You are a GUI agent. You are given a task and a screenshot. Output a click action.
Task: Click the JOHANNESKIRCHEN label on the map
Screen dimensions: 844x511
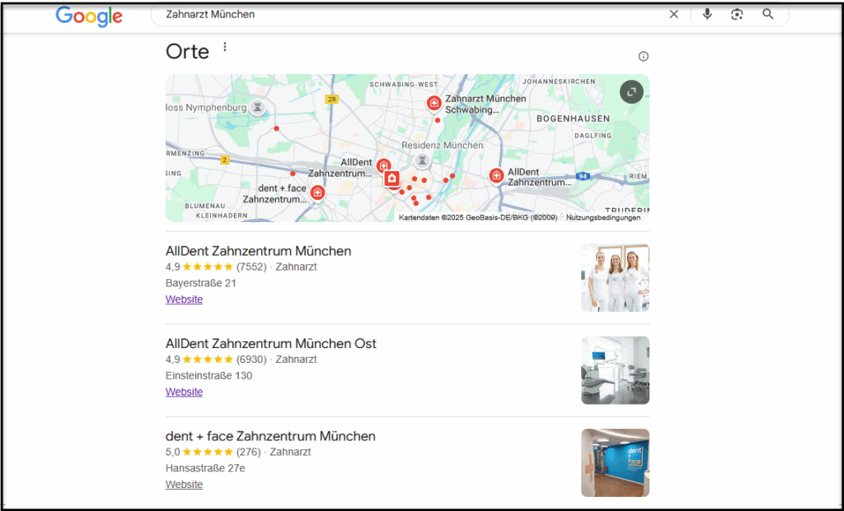click(560, 81)
